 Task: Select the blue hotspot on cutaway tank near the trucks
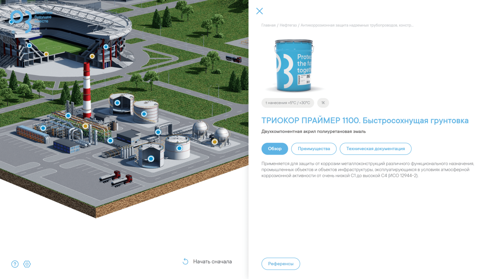pos(151,159)
